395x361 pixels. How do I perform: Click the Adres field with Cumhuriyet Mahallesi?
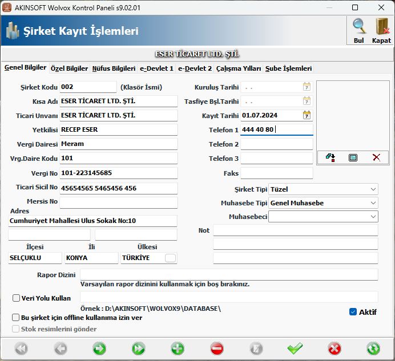click(x=92, y=221)
